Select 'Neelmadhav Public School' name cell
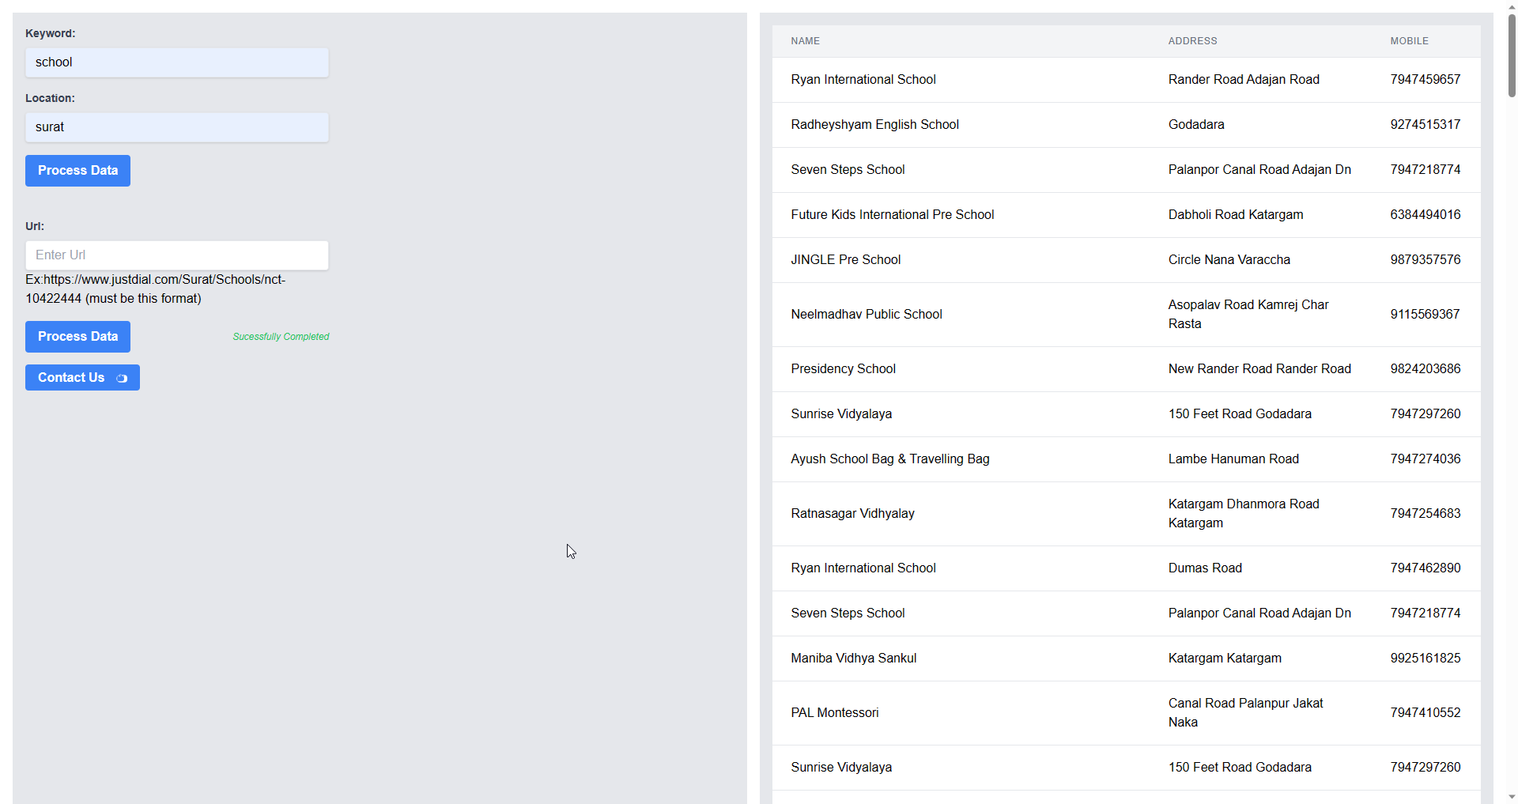The height and width of the screenshot is (804, 1518). 867,315
